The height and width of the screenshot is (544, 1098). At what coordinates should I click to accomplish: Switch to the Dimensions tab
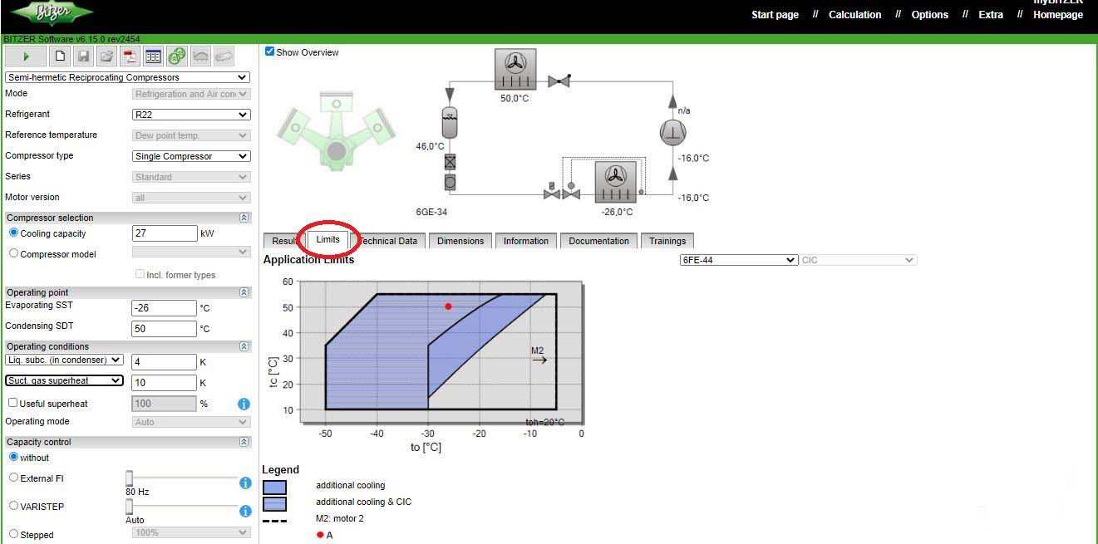coord(460,241)
